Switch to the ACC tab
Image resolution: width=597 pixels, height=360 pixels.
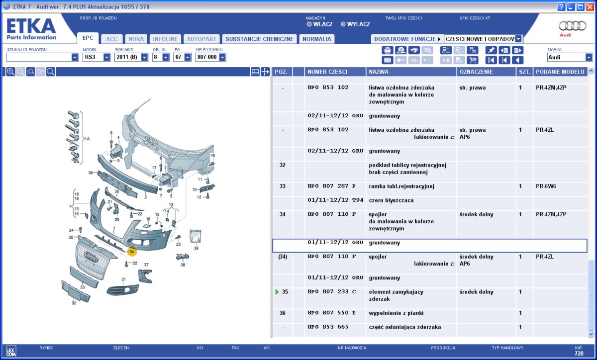[112, 39]
